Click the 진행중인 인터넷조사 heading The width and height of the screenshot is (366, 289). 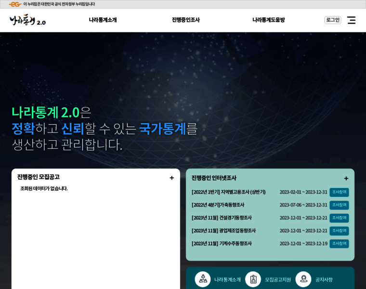coord(214,178)
